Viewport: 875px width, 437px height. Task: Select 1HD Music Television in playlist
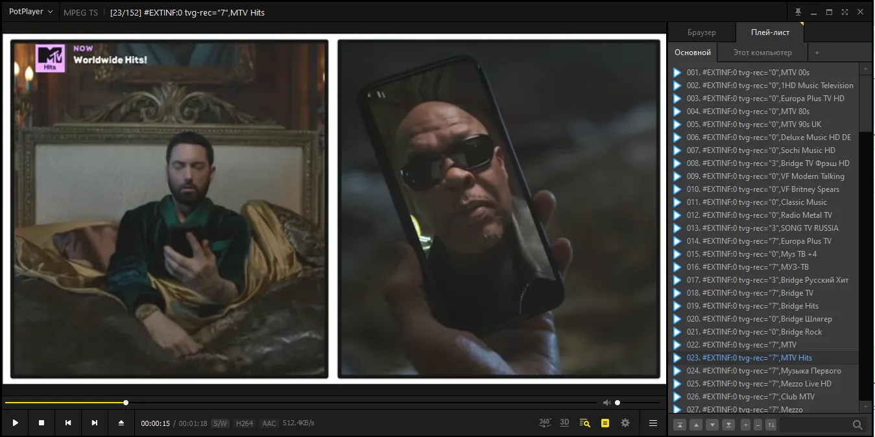[x=763, y=86]
